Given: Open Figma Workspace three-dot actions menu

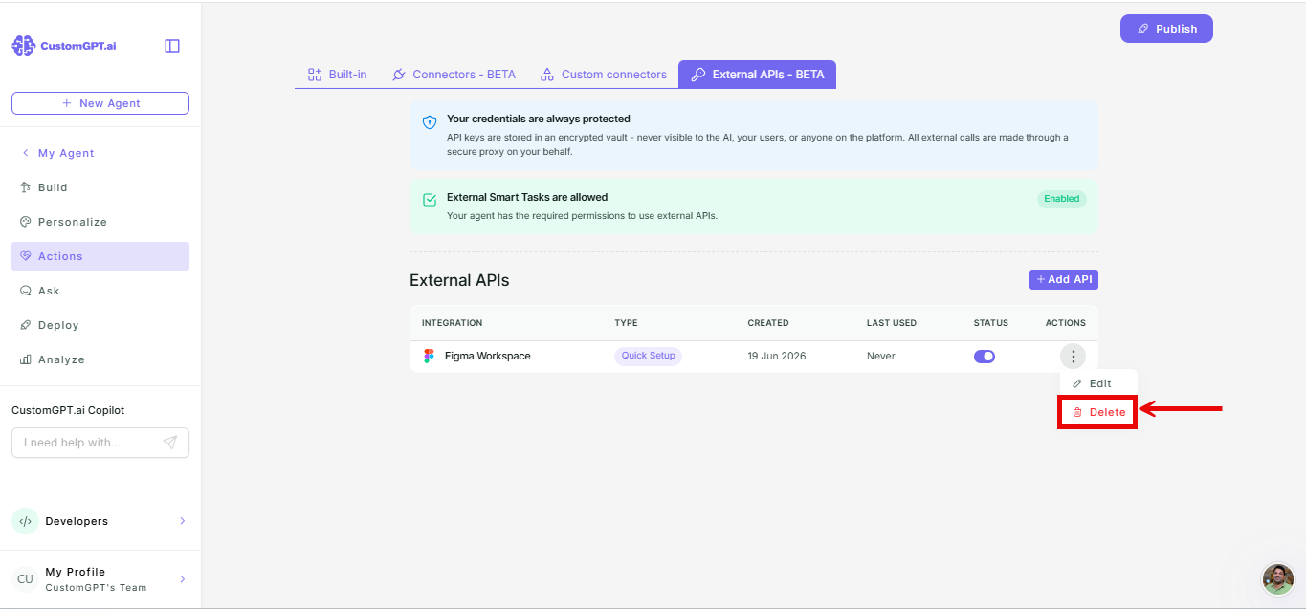Looking at the screenshot, I should 1074,356.
